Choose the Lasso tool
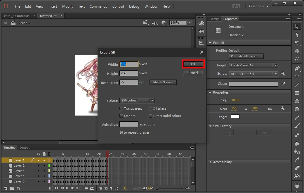 point(297,59)
